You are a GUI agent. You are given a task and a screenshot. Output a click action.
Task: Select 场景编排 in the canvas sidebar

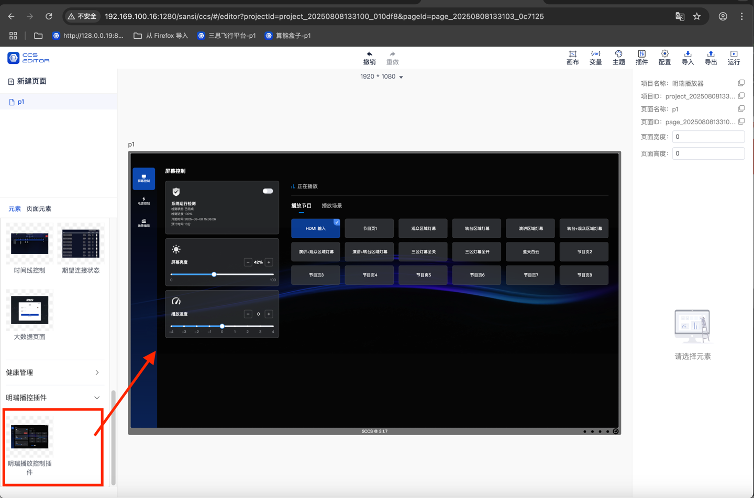coord(143,223)
